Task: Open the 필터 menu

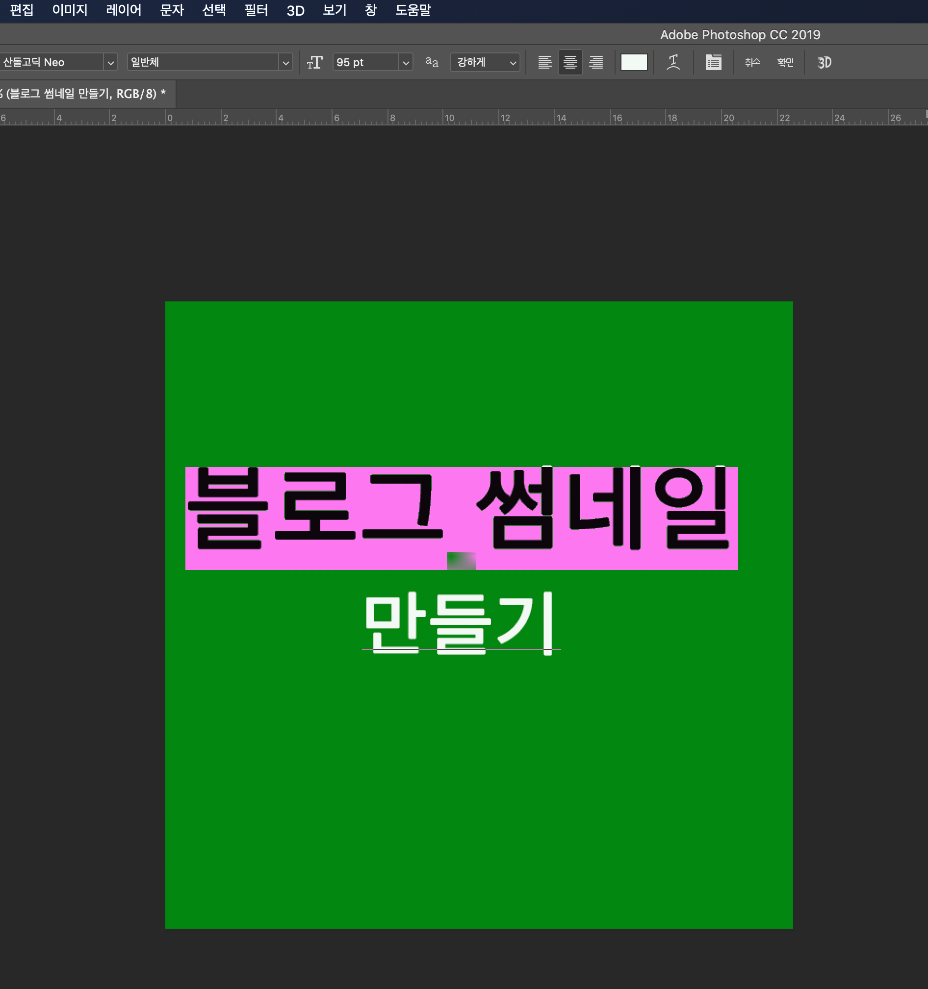Action: click(x=257, y=10)
